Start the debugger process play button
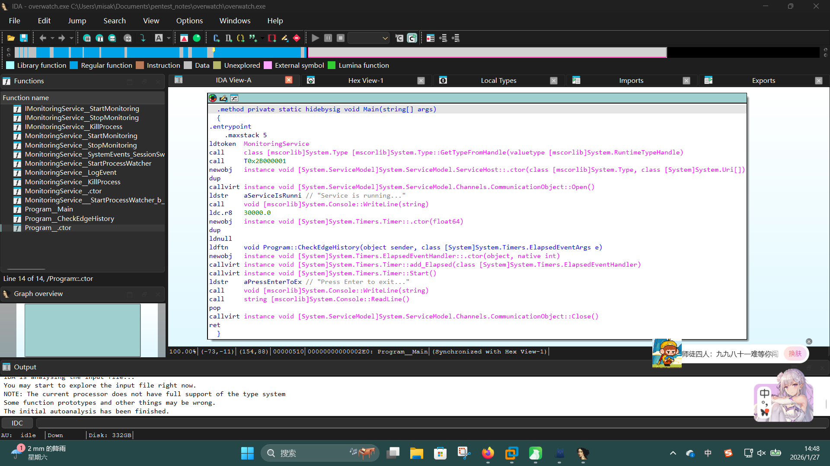The height and width of the screenshot is (466, 830). pos(315,38)
